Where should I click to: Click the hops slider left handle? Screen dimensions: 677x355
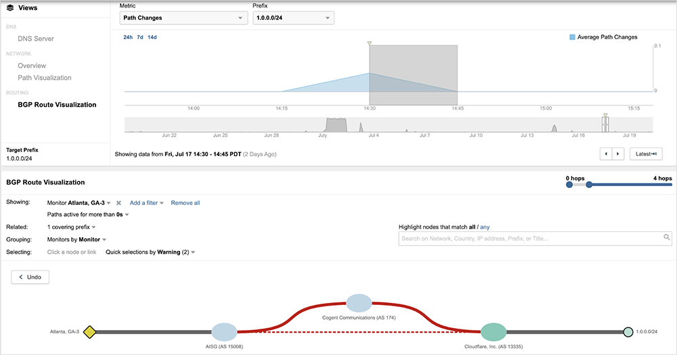point(569,184)
